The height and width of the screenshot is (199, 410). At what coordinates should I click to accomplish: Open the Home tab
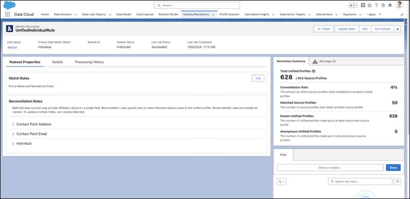(45, 14)
